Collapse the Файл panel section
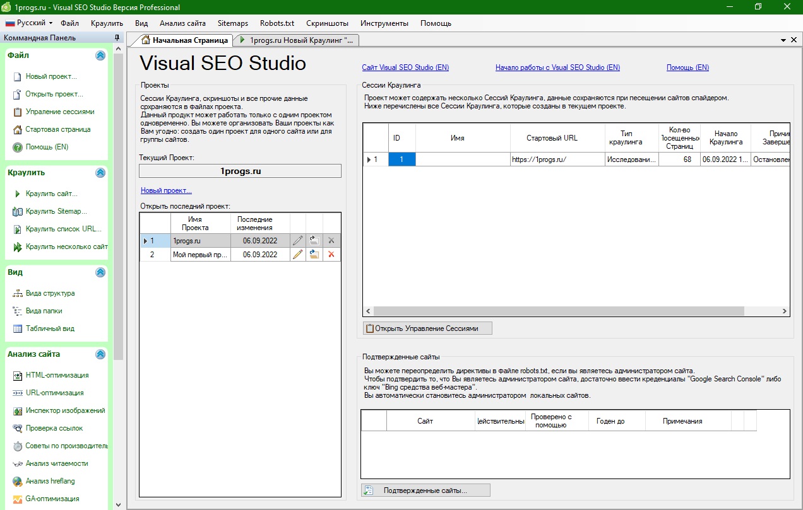 coord(100,55)
